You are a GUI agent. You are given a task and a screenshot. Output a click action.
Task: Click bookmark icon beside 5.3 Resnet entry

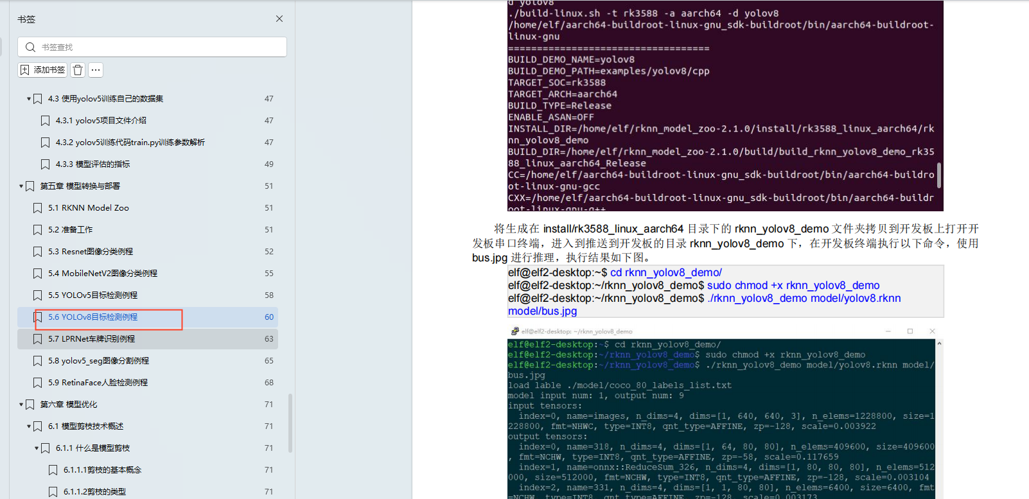tap(38, 252)
